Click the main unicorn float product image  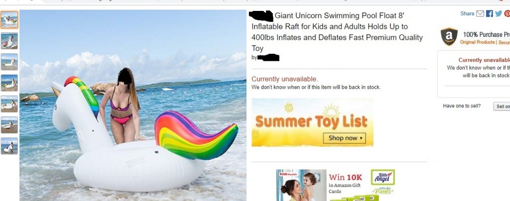pyautogui.click(x=133, y=105)
